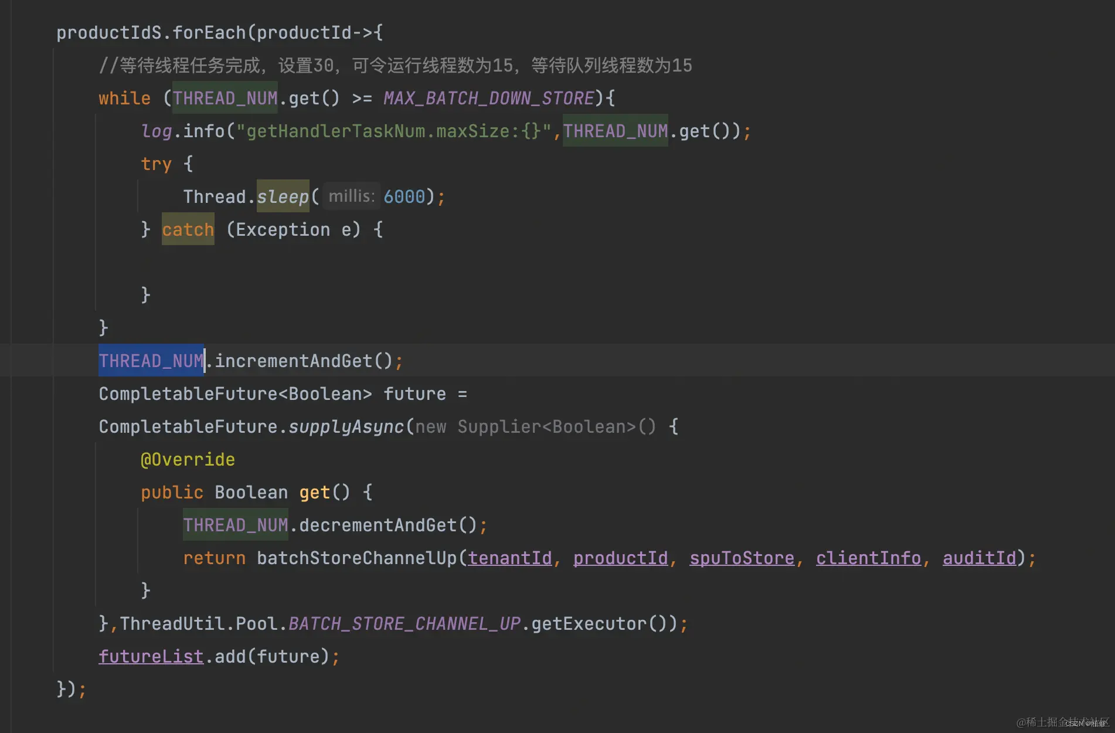Click the 'return' keyword

point(215,558)
